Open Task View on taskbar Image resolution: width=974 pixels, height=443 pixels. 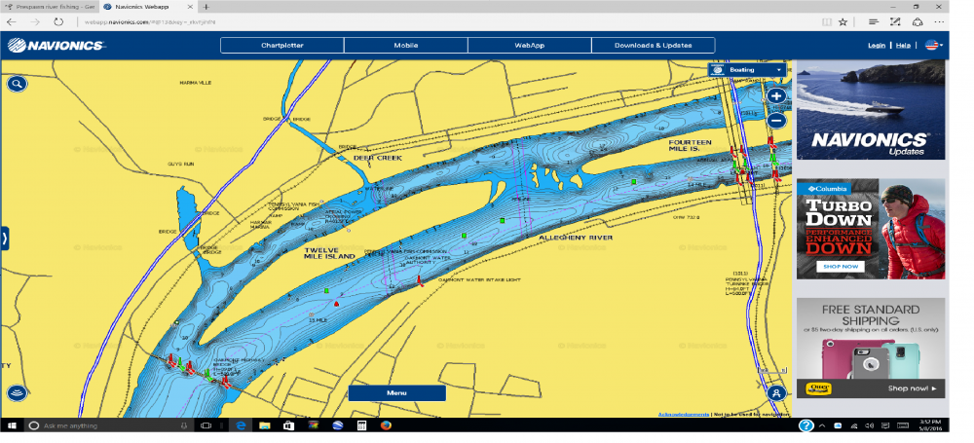pyautogui.click(x=206, y=425)
